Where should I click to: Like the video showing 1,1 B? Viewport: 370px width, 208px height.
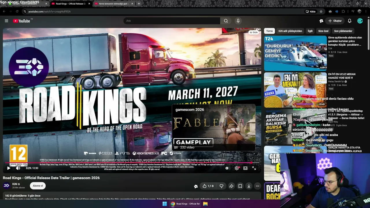coord(208,186)
